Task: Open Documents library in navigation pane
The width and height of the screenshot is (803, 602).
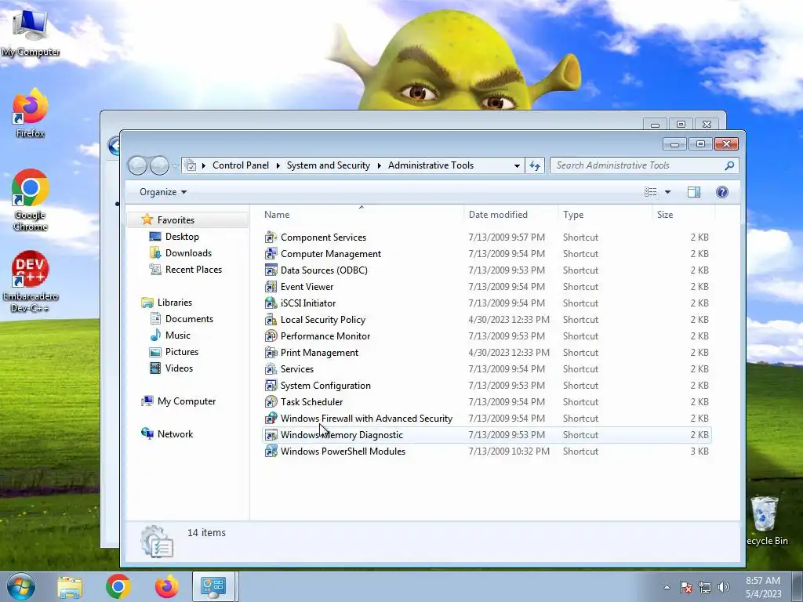Action: click(189, 319)
